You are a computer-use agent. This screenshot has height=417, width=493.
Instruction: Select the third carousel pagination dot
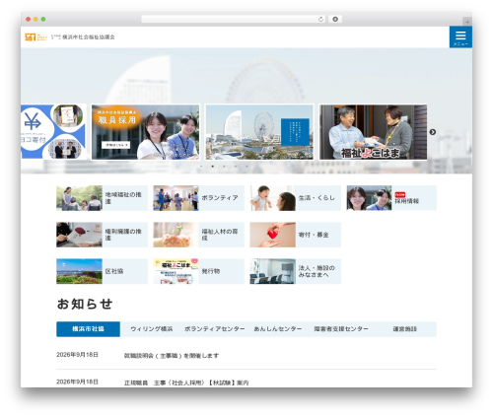pyautogui.click(x=224, y=167)
